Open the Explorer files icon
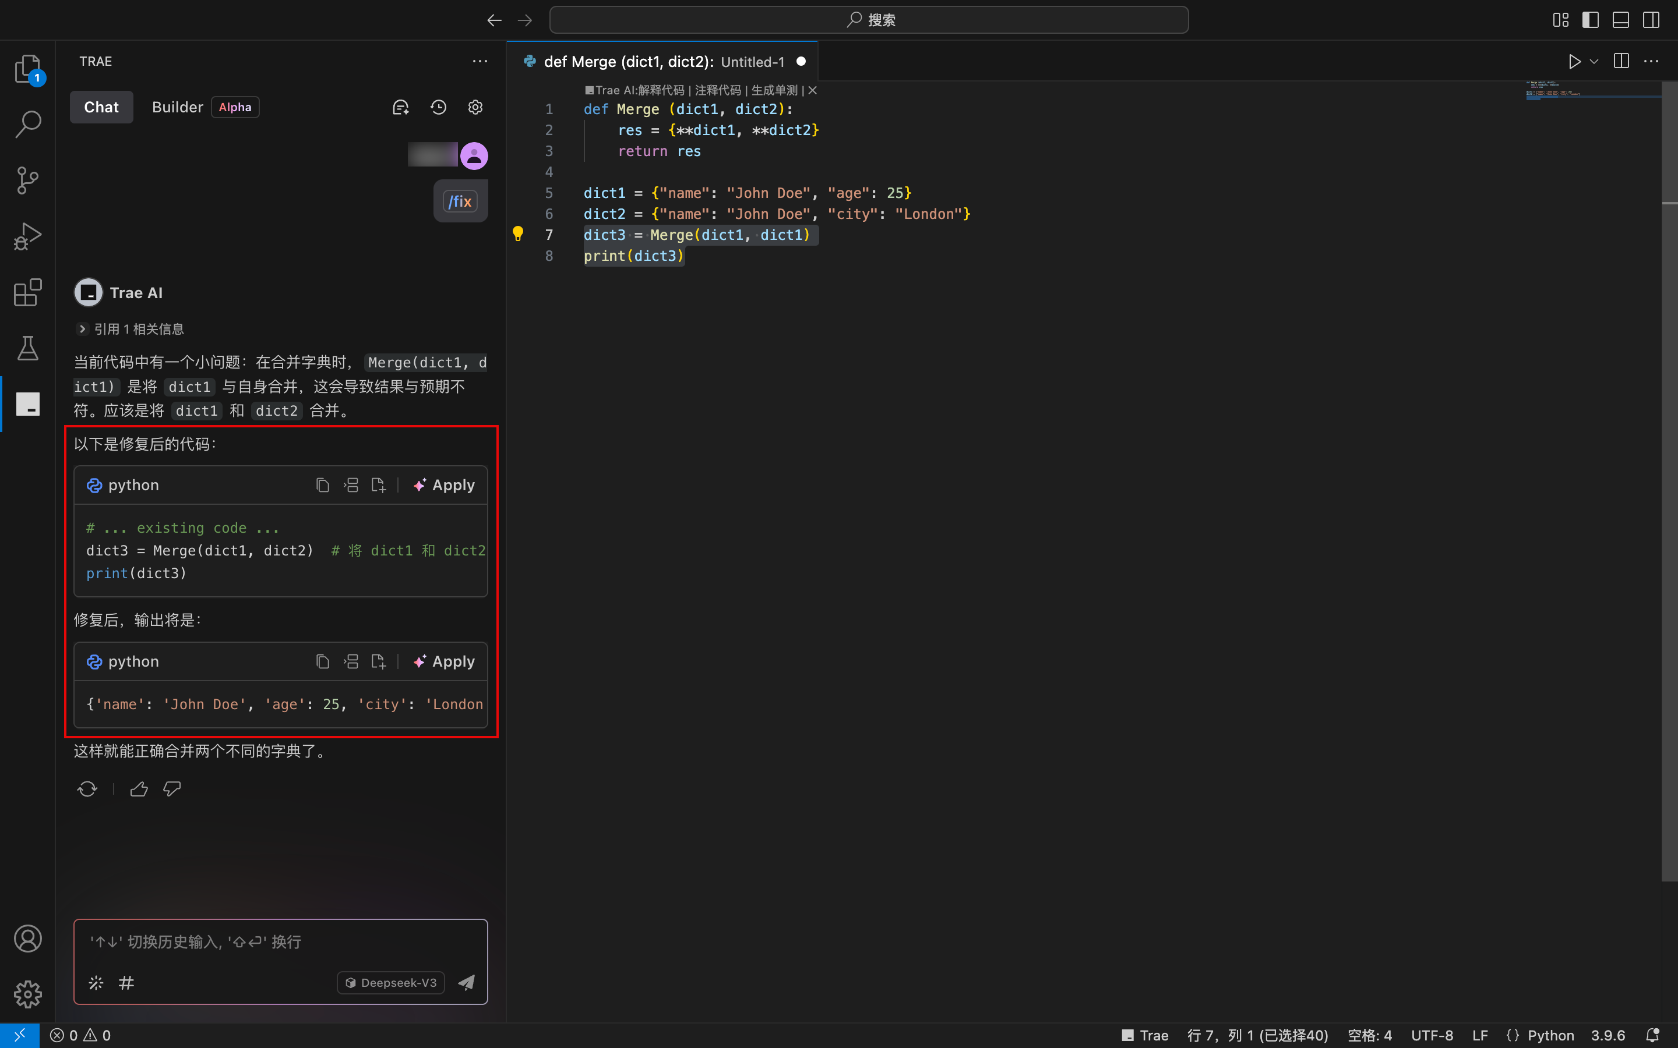1678x1048 pixels. coord(28,69)
